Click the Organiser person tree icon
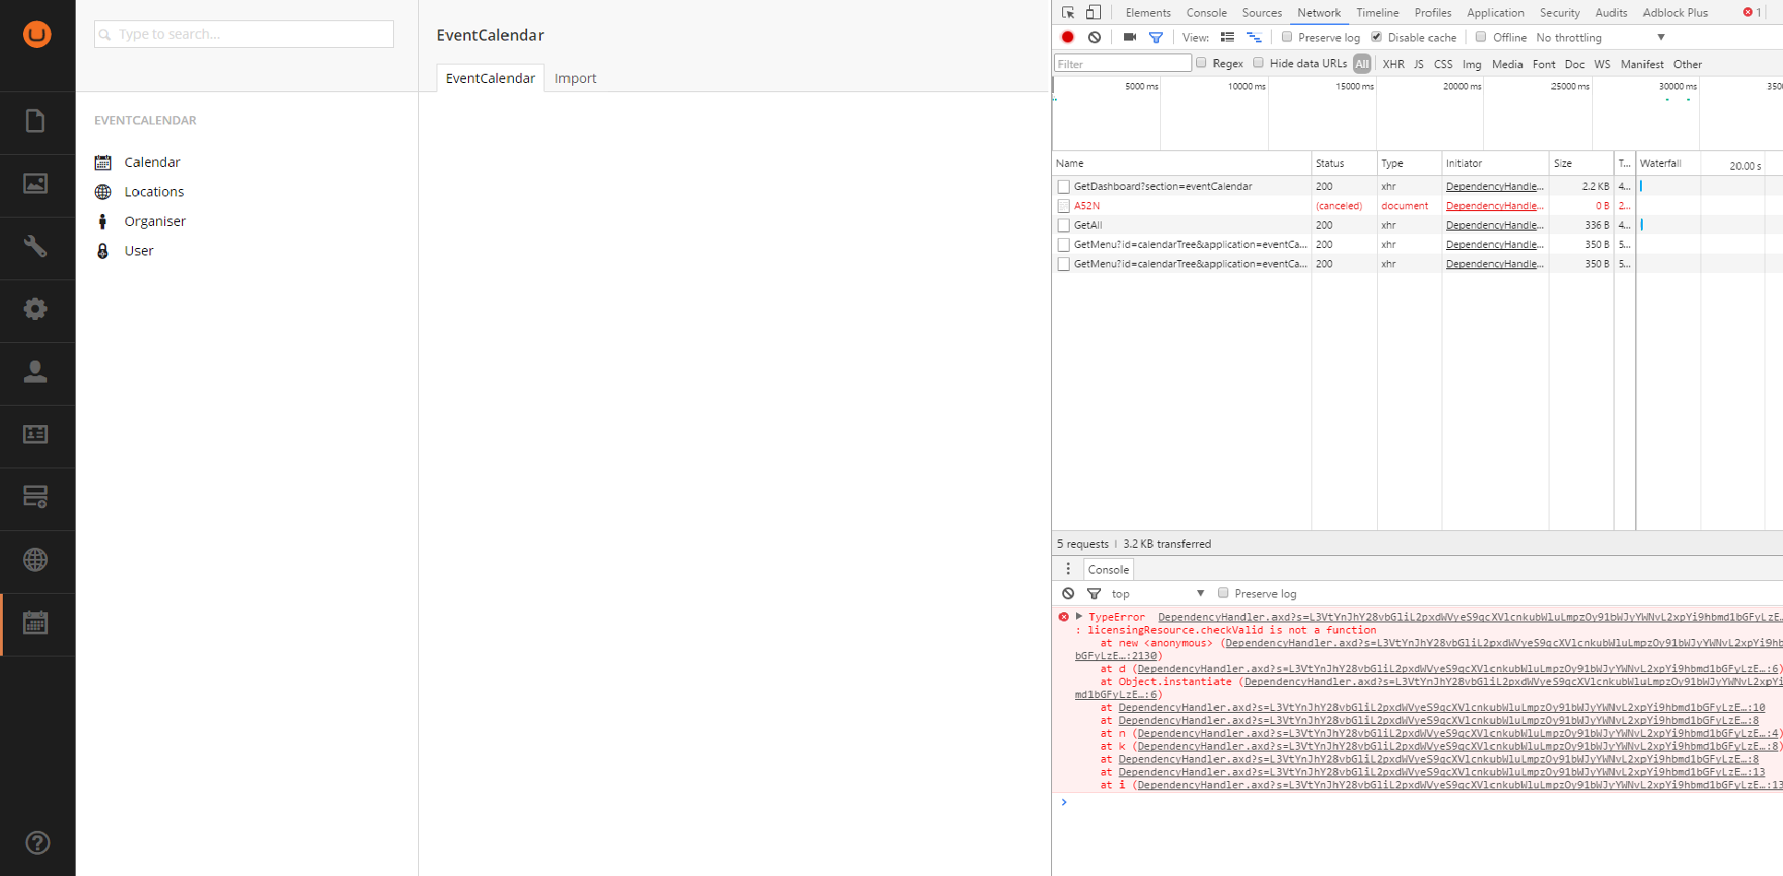Image resolution: width=1783 pixels, height=876 pixels. 102,221
